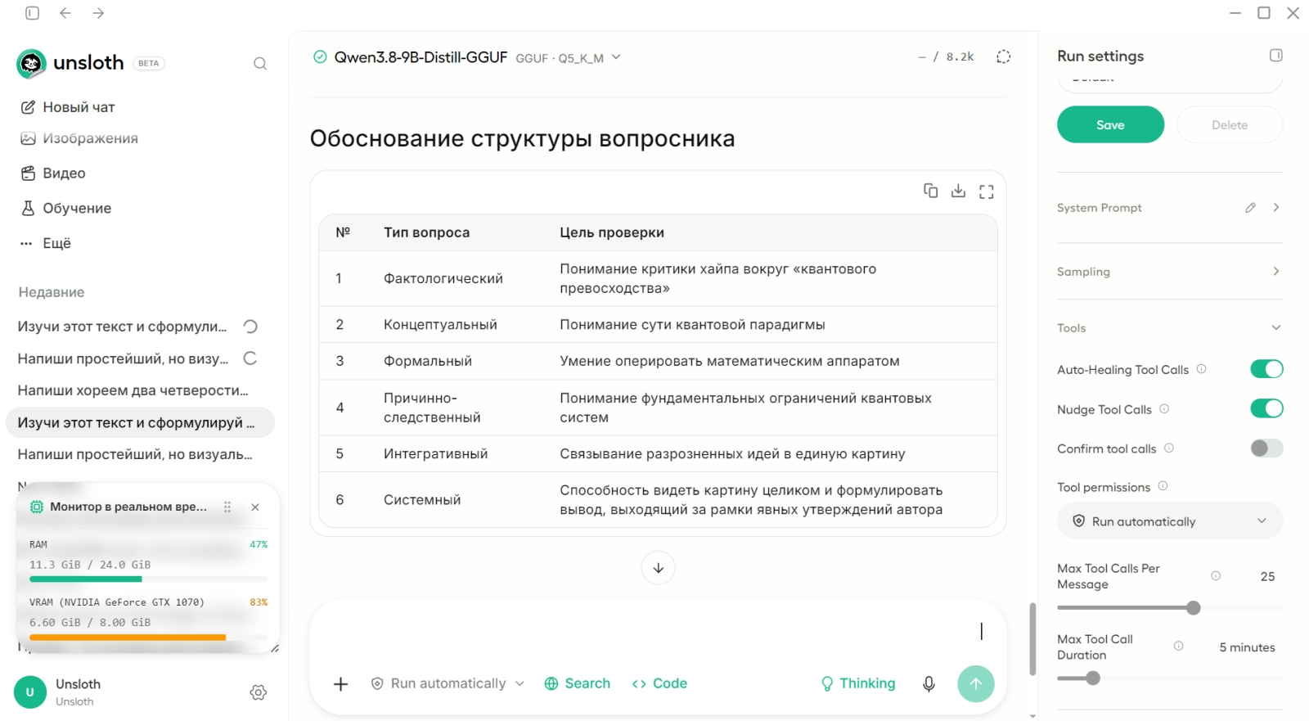The image size is (1309, 721).
Task: Click the green Save button
Action: click(x=1110, y=125)
